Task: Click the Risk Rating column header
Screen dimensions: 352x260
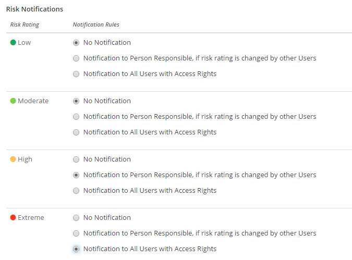Action: point(25,24)
